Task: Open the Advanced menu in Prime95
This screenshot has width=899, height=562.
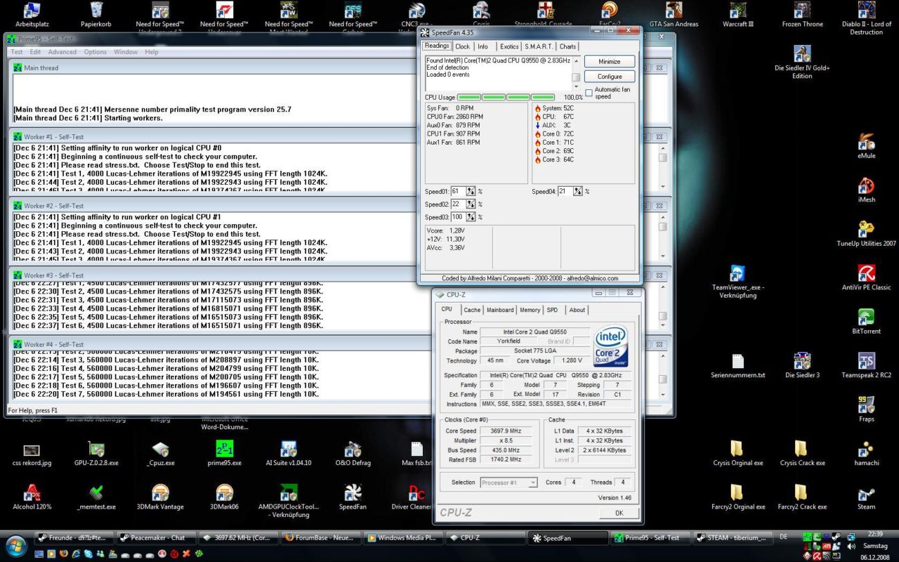Action: pos(62,52)
